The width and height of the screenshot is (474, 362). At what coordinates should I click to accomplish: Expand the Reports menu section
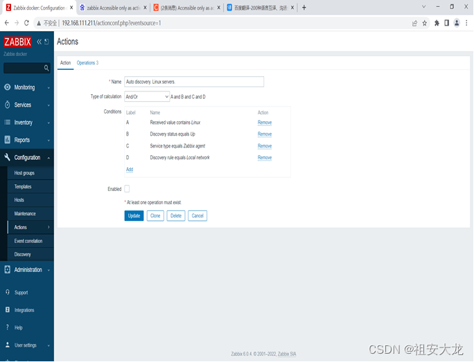click(49, 141)
